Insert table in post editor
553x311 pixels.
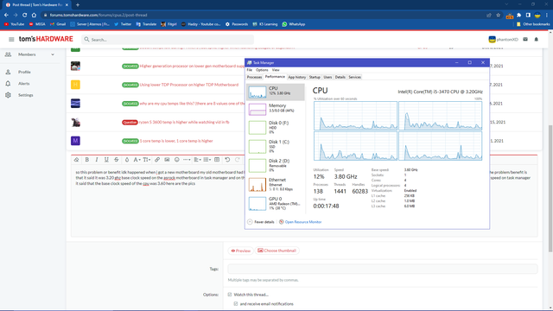(x=217, y=160)
